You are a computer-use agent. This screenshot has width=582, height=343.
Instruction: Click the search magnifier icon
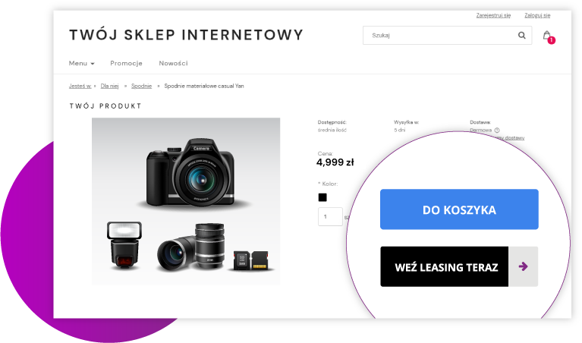[x=521, y=35]
